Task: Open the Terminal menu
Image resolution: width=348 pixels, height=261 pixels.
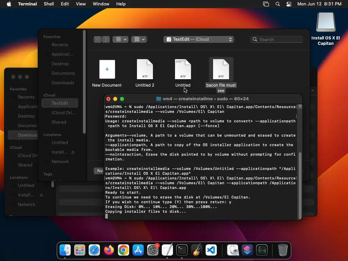Action: pyautogui.click(x=28, y=4)
